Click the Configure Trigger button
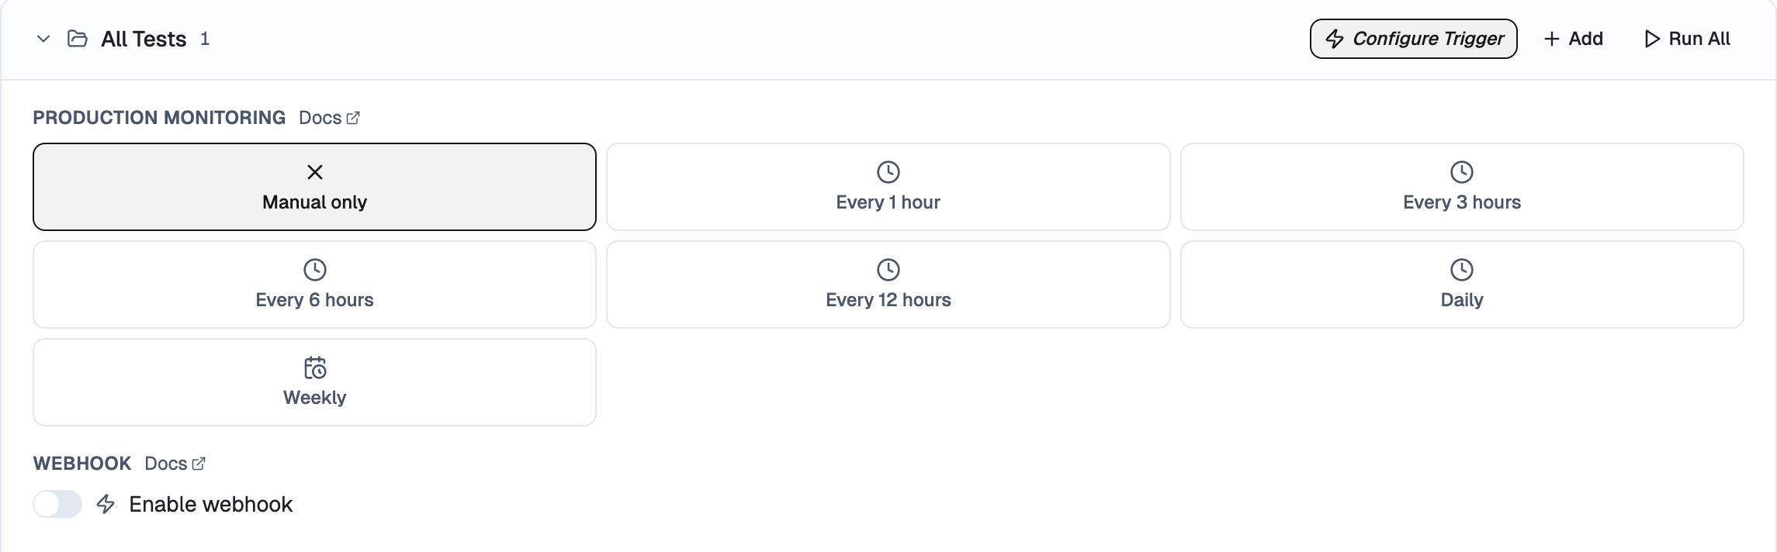Screen dimensions: 1777x552 [1413, 38]
